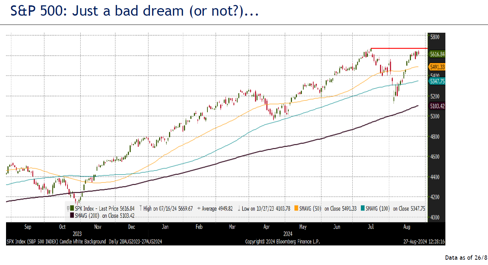Click 'SPX Index - Last Price 5616.84' legend text
Viewport: 488px width, 265px height.
(x=105, y=208)
